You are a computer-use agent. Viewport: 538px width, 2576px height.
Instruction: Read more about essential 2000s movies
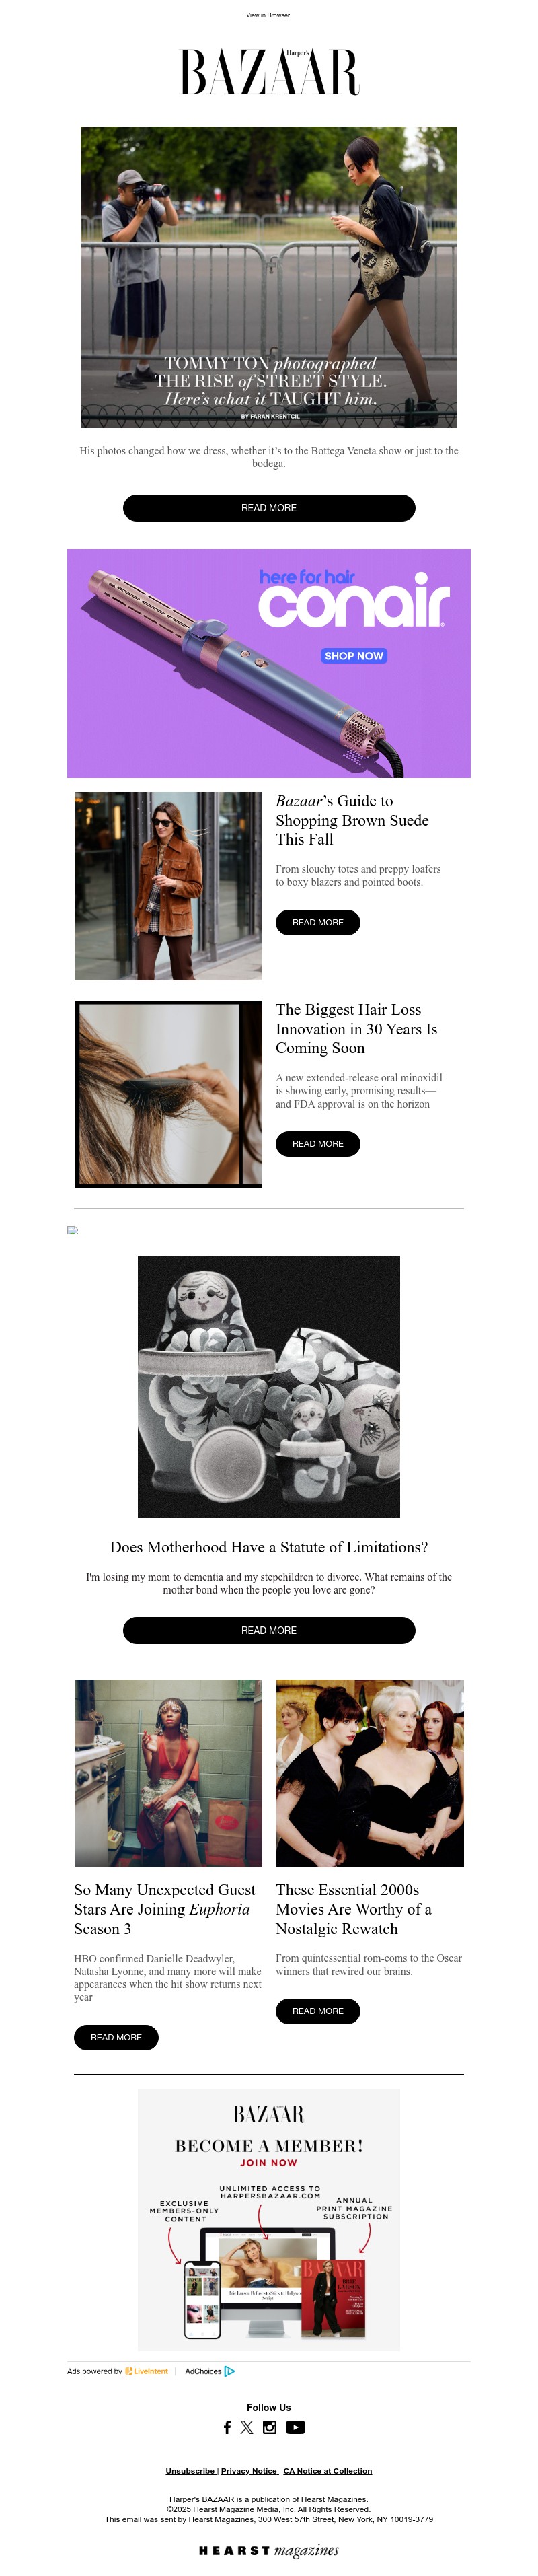[318, 2011]
